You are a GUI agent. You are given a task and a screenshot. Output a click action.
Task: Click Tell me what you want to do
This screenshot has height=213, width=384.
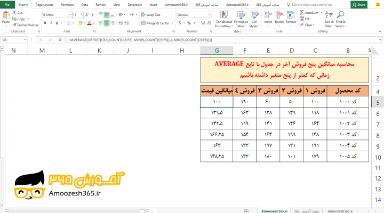pos(309,5)
